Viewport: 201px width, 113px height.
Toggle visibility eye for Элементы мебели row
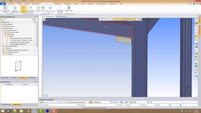point(35,46)
